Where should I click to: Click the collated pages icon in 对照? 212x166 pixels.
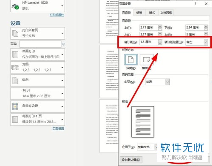click(15, 68)
